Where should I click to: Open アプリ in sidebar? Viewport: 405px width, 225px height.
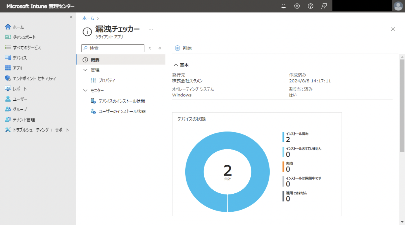click(18, 68)
